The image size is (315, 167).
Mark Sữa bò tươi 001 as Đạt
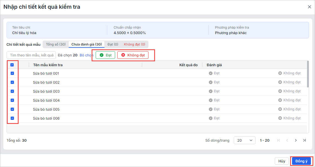point(214,73)
